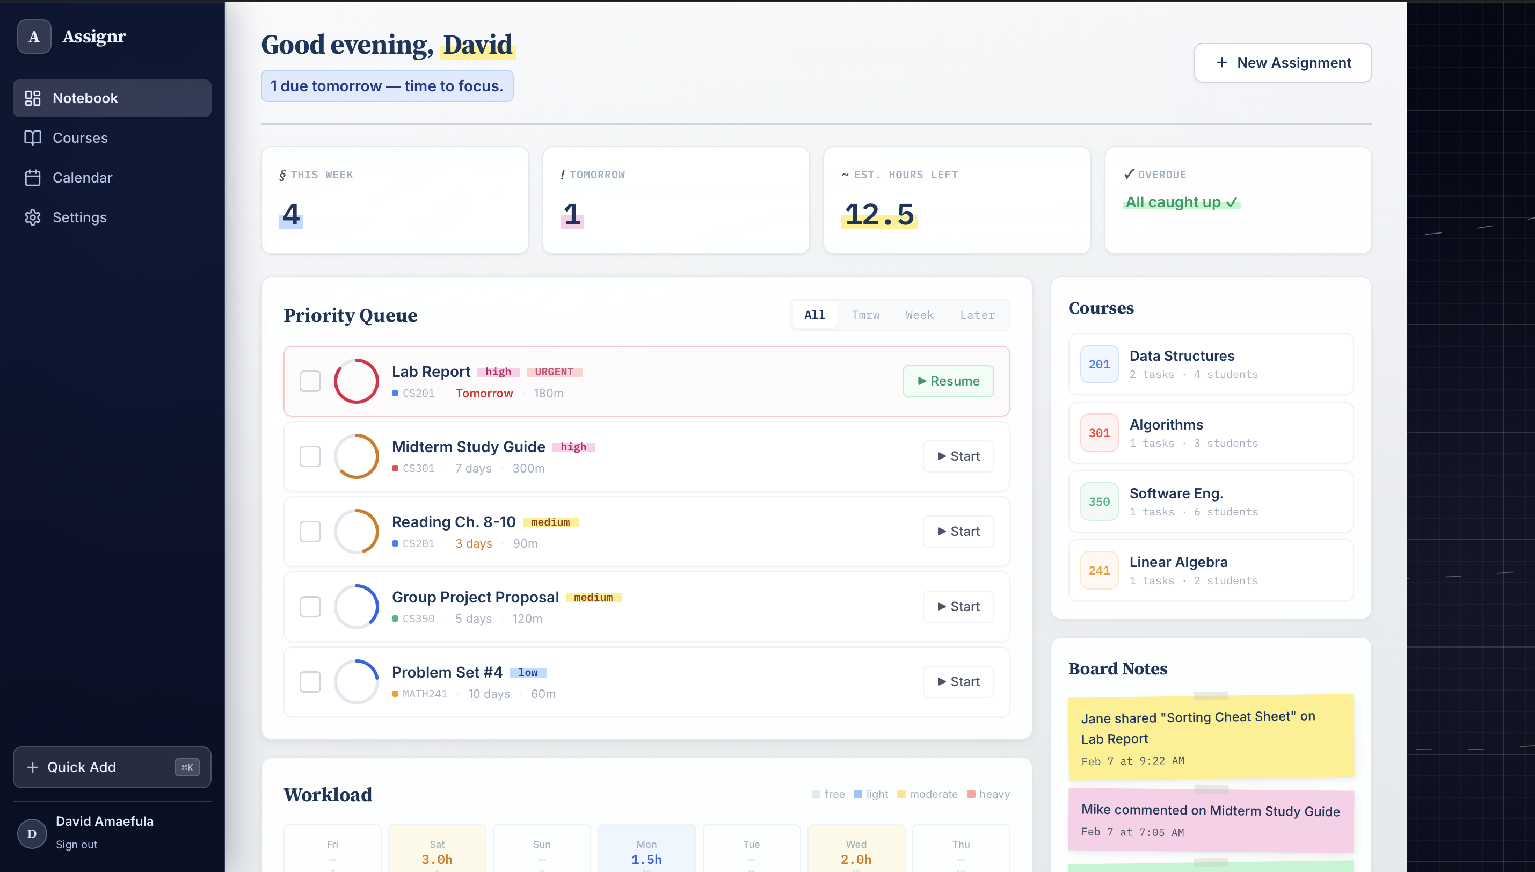Click the 201 Data Structures course badge
The image size is (1535, 872).
coord(1098,364)
